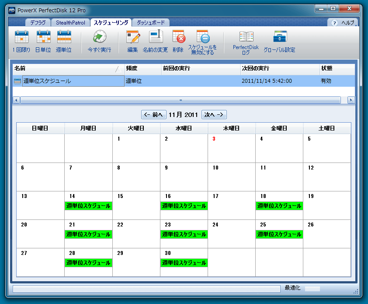
Task: Click the 週単位 frequency cell
Action: point(134,81)
